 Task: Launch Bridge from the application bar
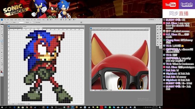pyautogui.click(x=48, y=19)
